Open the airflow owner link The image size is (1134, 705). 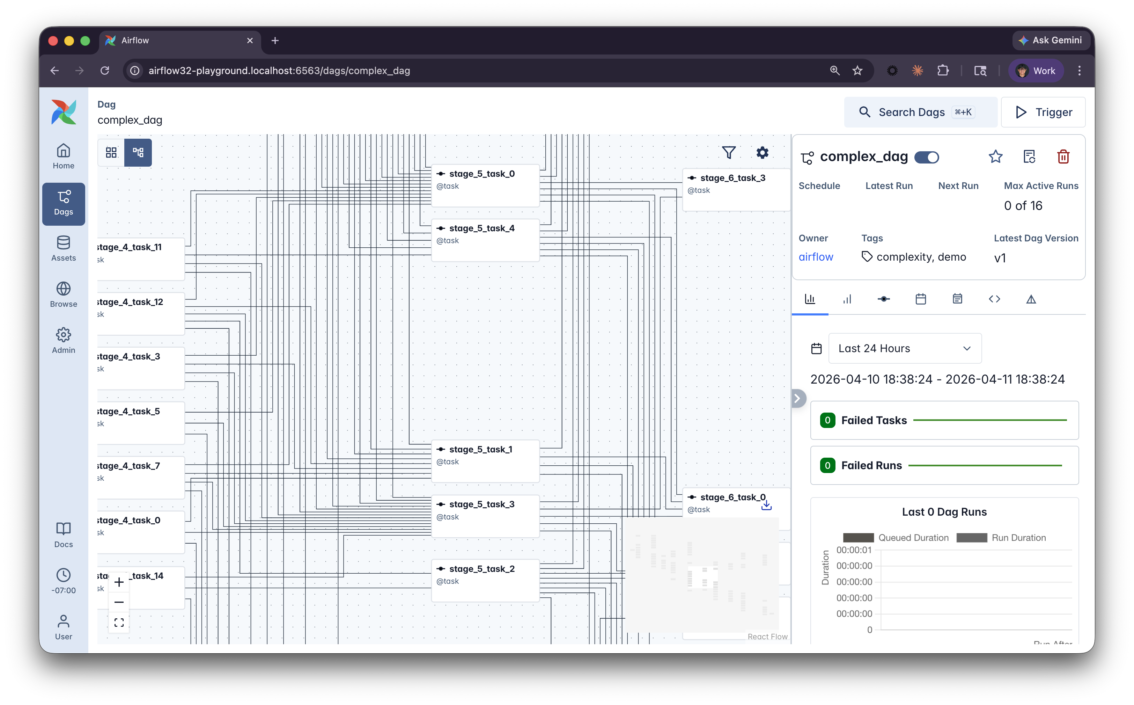tap(816, 257)
